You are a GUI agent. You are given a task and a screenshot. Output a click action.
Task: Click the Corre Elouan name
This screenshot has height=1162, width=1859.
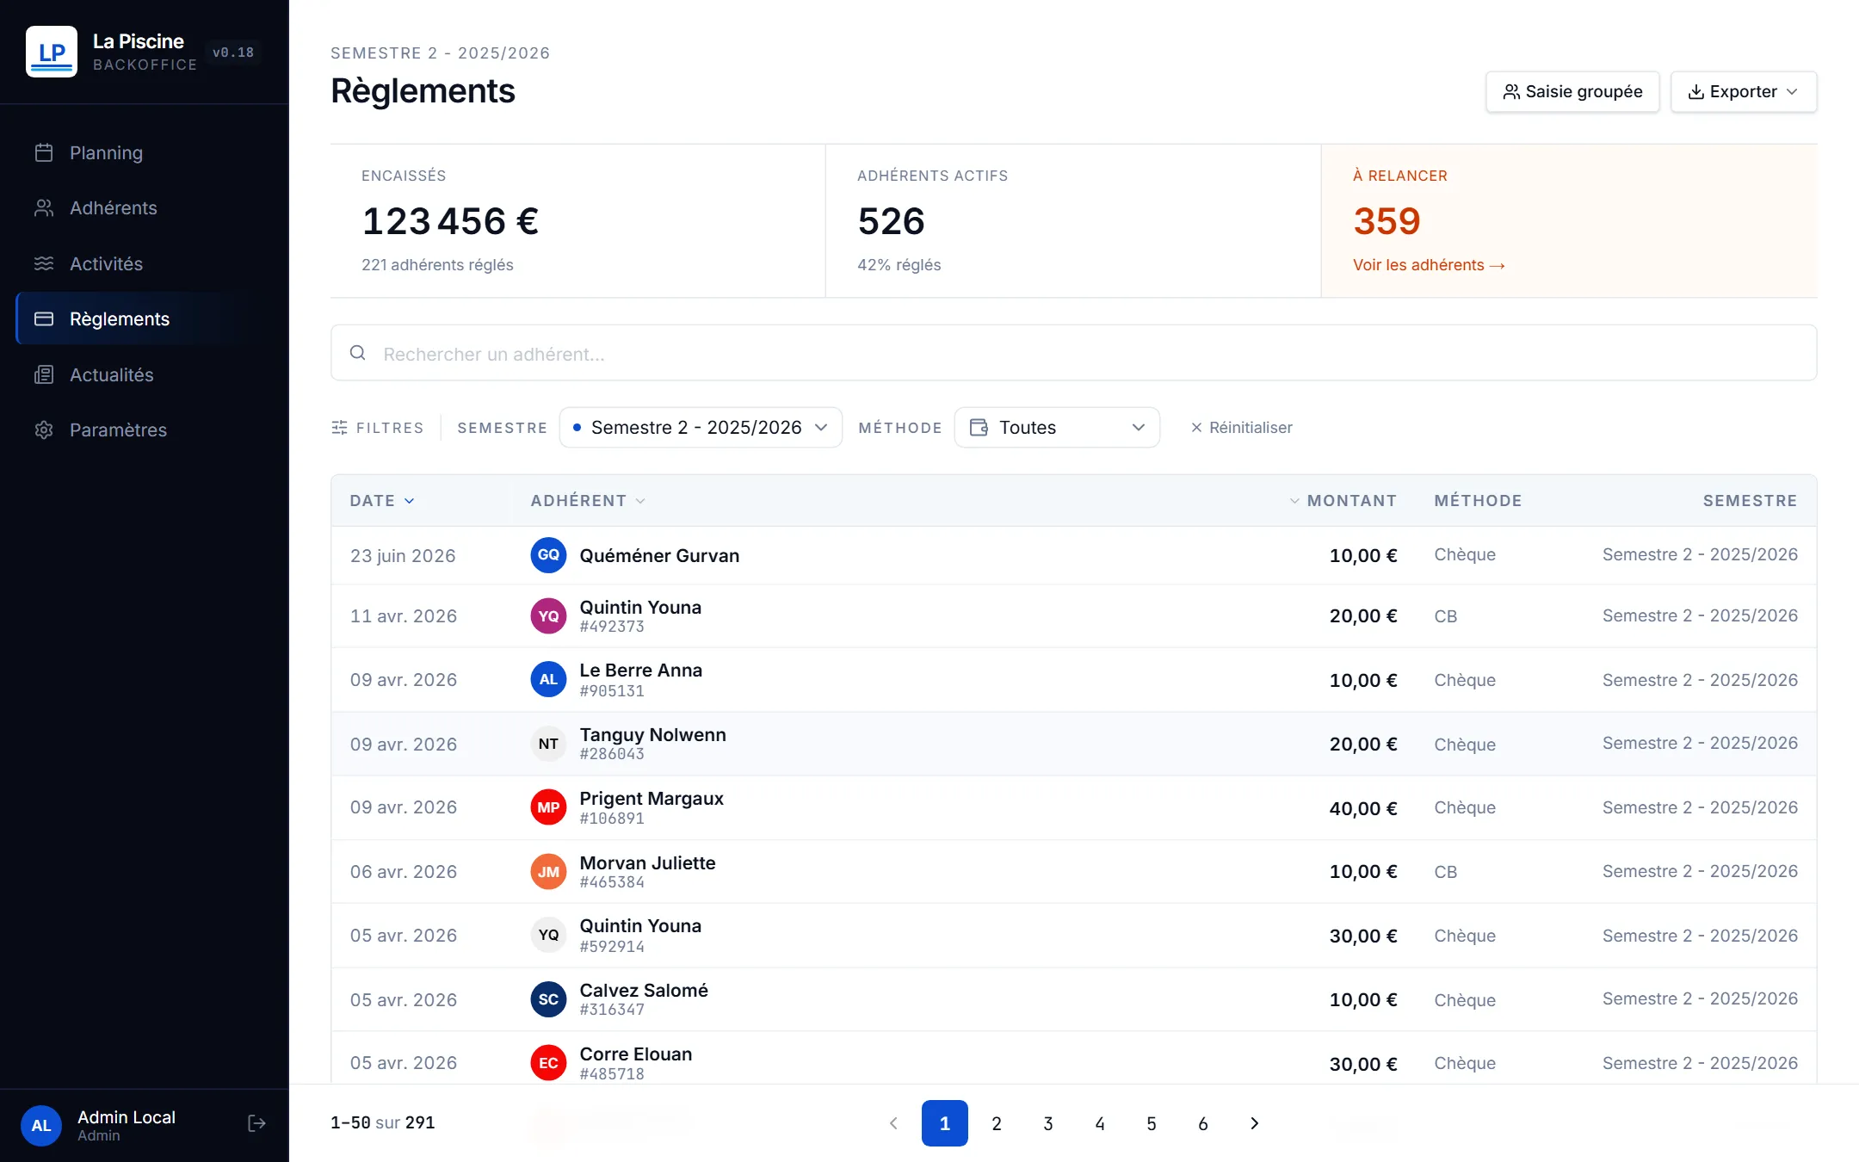(x=635, y=1054)
